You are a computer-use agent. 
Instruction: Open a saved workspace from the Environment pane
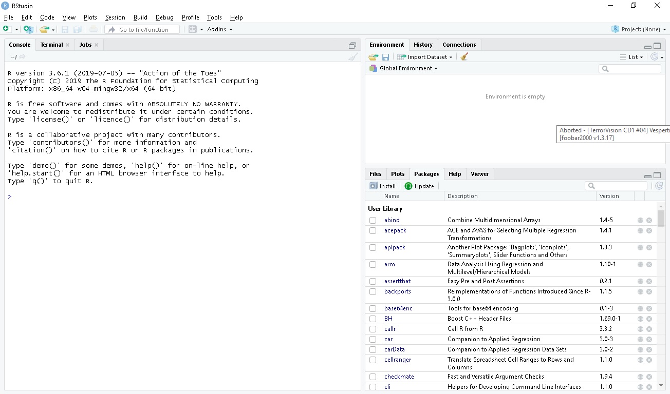click(x=373, y=56)
